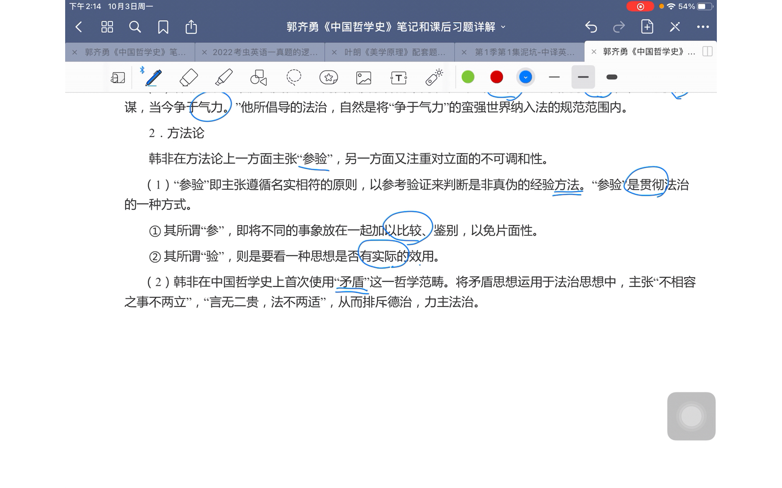Undo the last stroke
This screenshot has height=488, width=782.
591,27
